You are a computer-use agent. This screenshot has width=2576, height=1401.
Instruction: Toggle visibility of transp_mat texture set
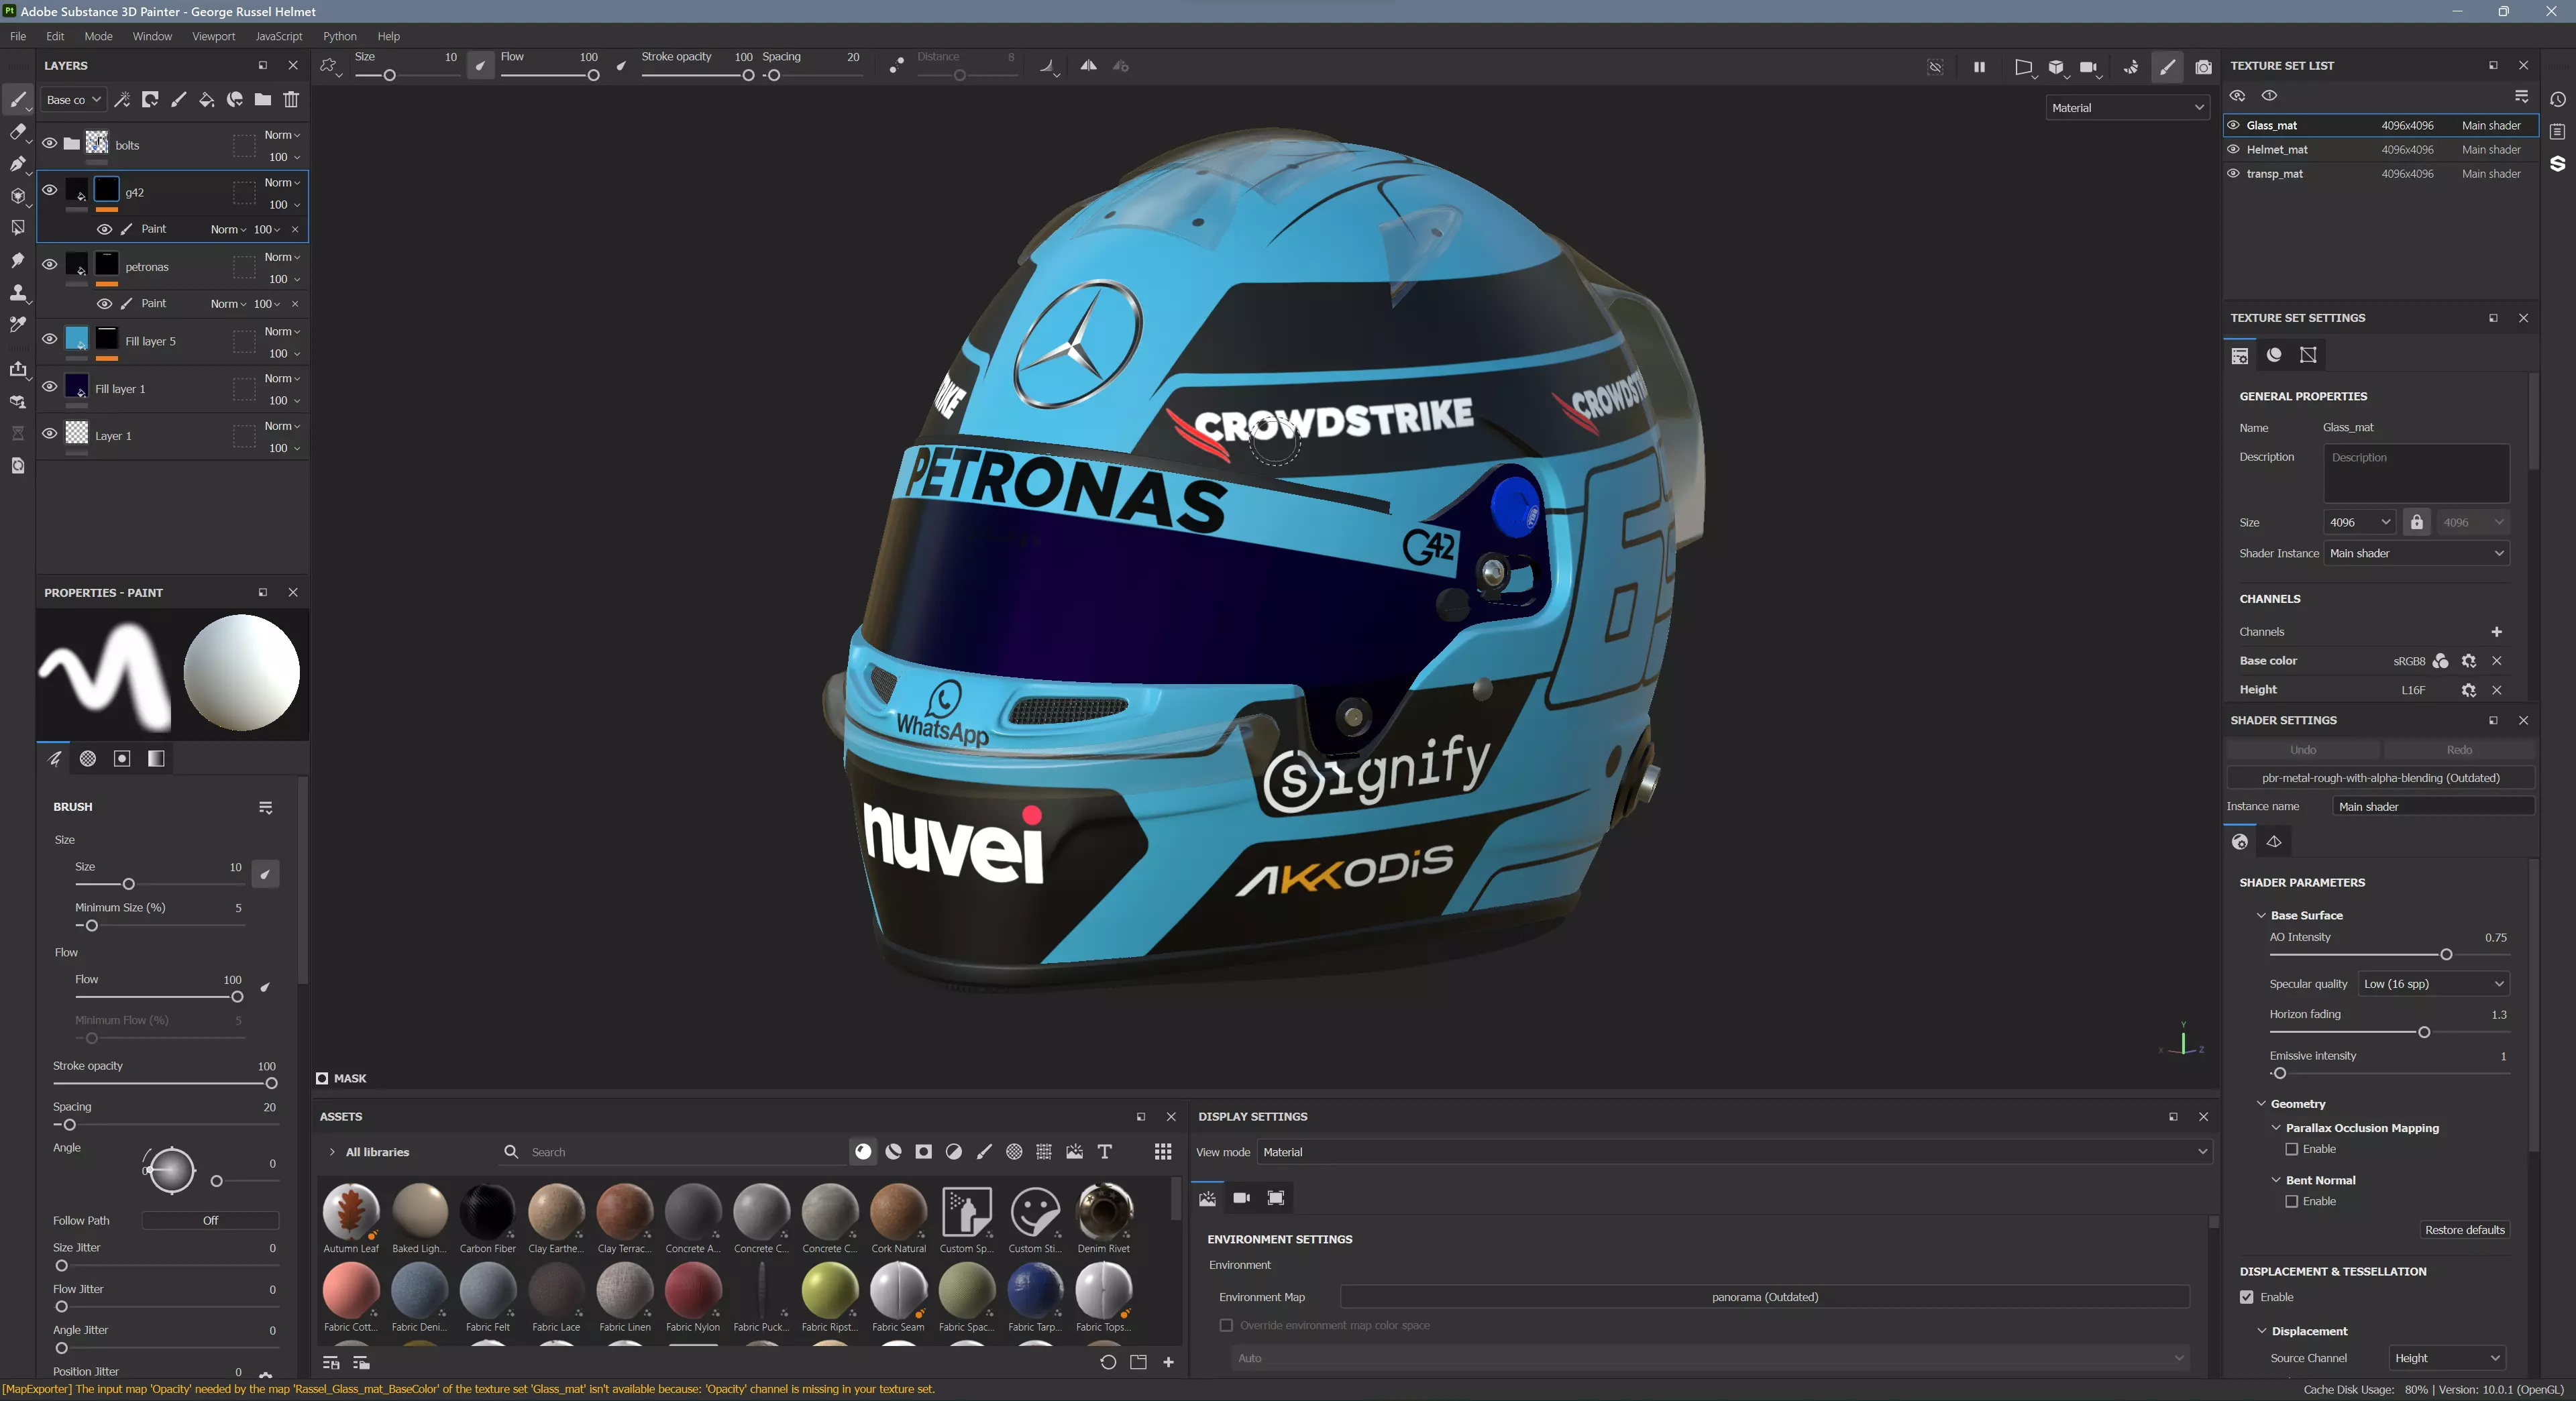point(2234,173)
